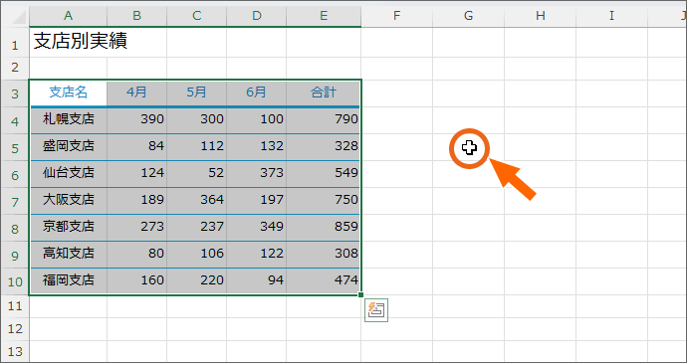Click the cell containing 300
687x363 pixels.
pos(197,120)
